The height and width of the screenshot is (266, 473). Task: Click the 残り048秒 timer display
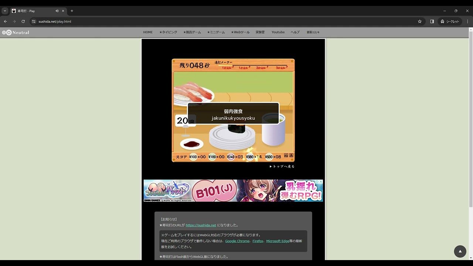click(195, 65)
